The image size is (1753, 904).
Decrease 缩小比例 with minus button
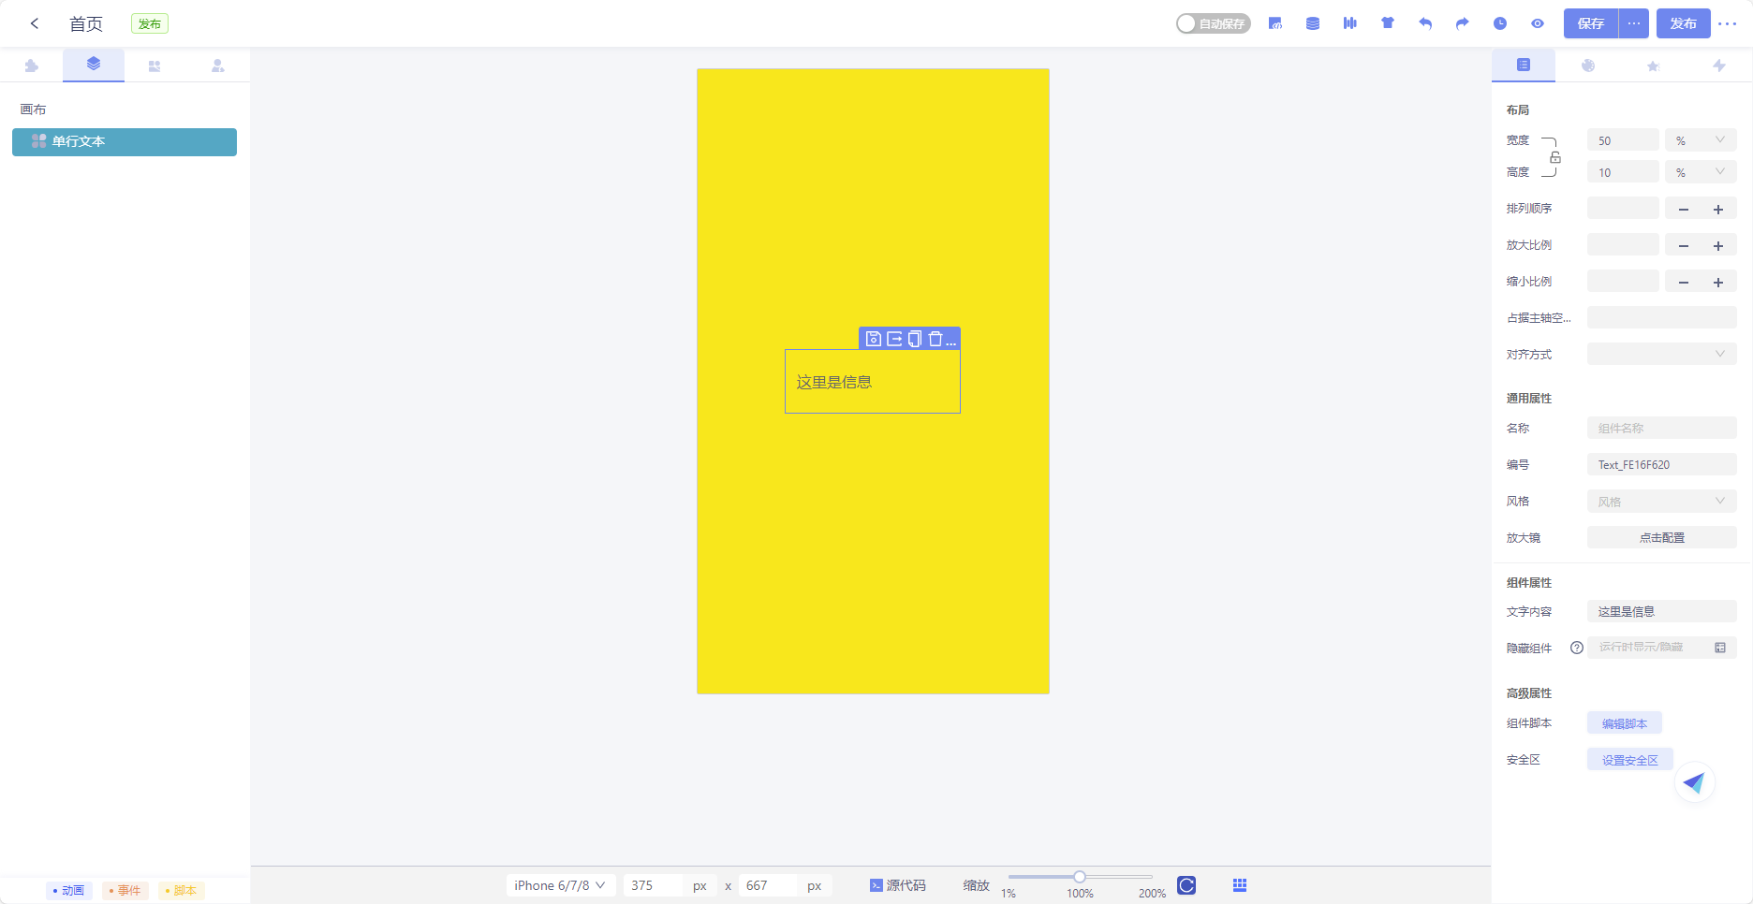click(1684, 282)
